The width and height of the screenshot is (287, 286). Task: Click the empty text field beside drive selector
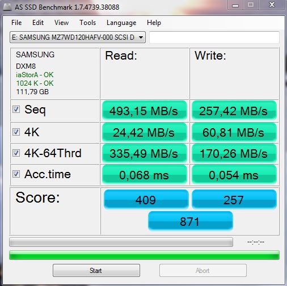[214, 37]
